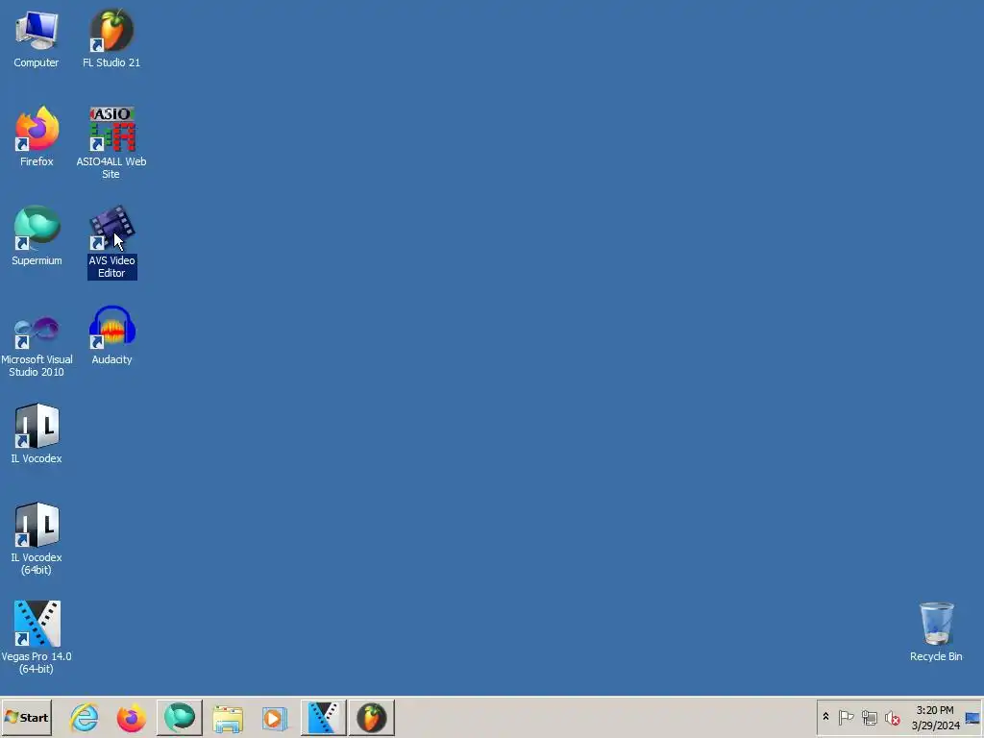Viewport: 984px width, 738px height.
Task: Open the Start menu
Action: [26, 717]
